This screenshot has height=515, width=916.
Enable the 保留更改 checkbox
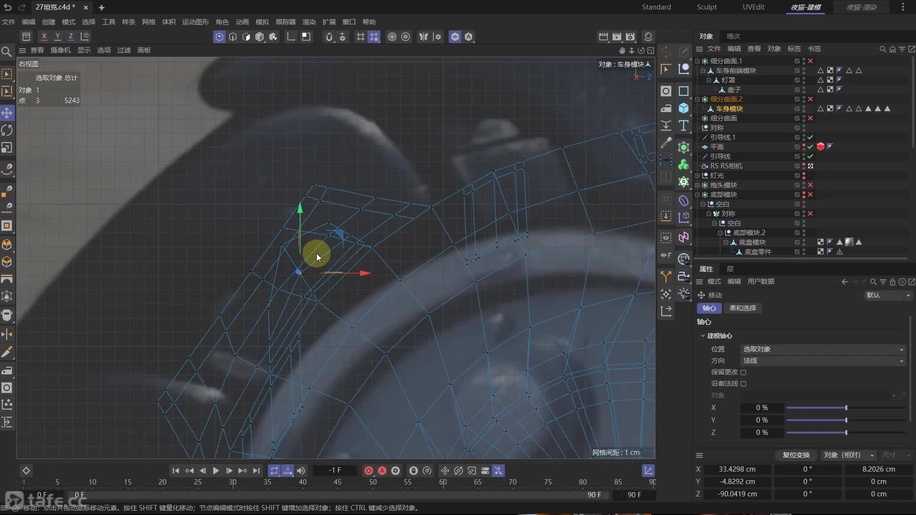click(743, 372)
